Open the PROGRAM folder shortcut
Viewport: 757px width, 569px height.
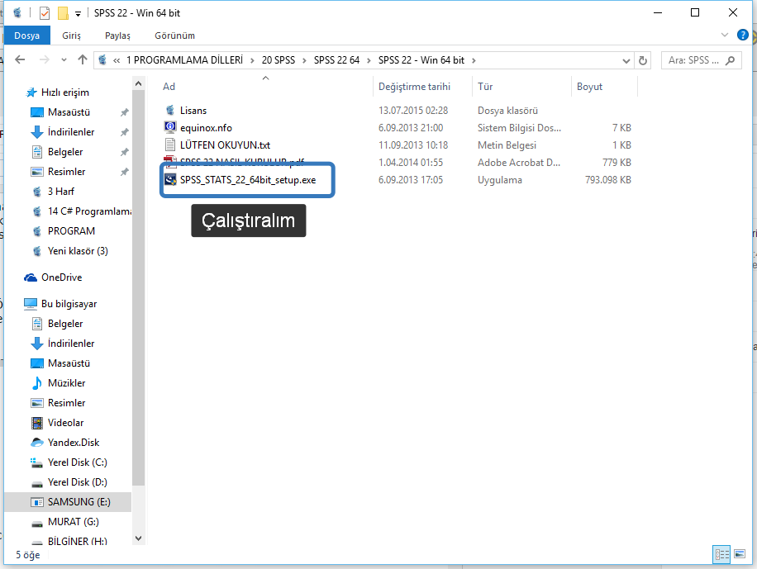(71, 231)
